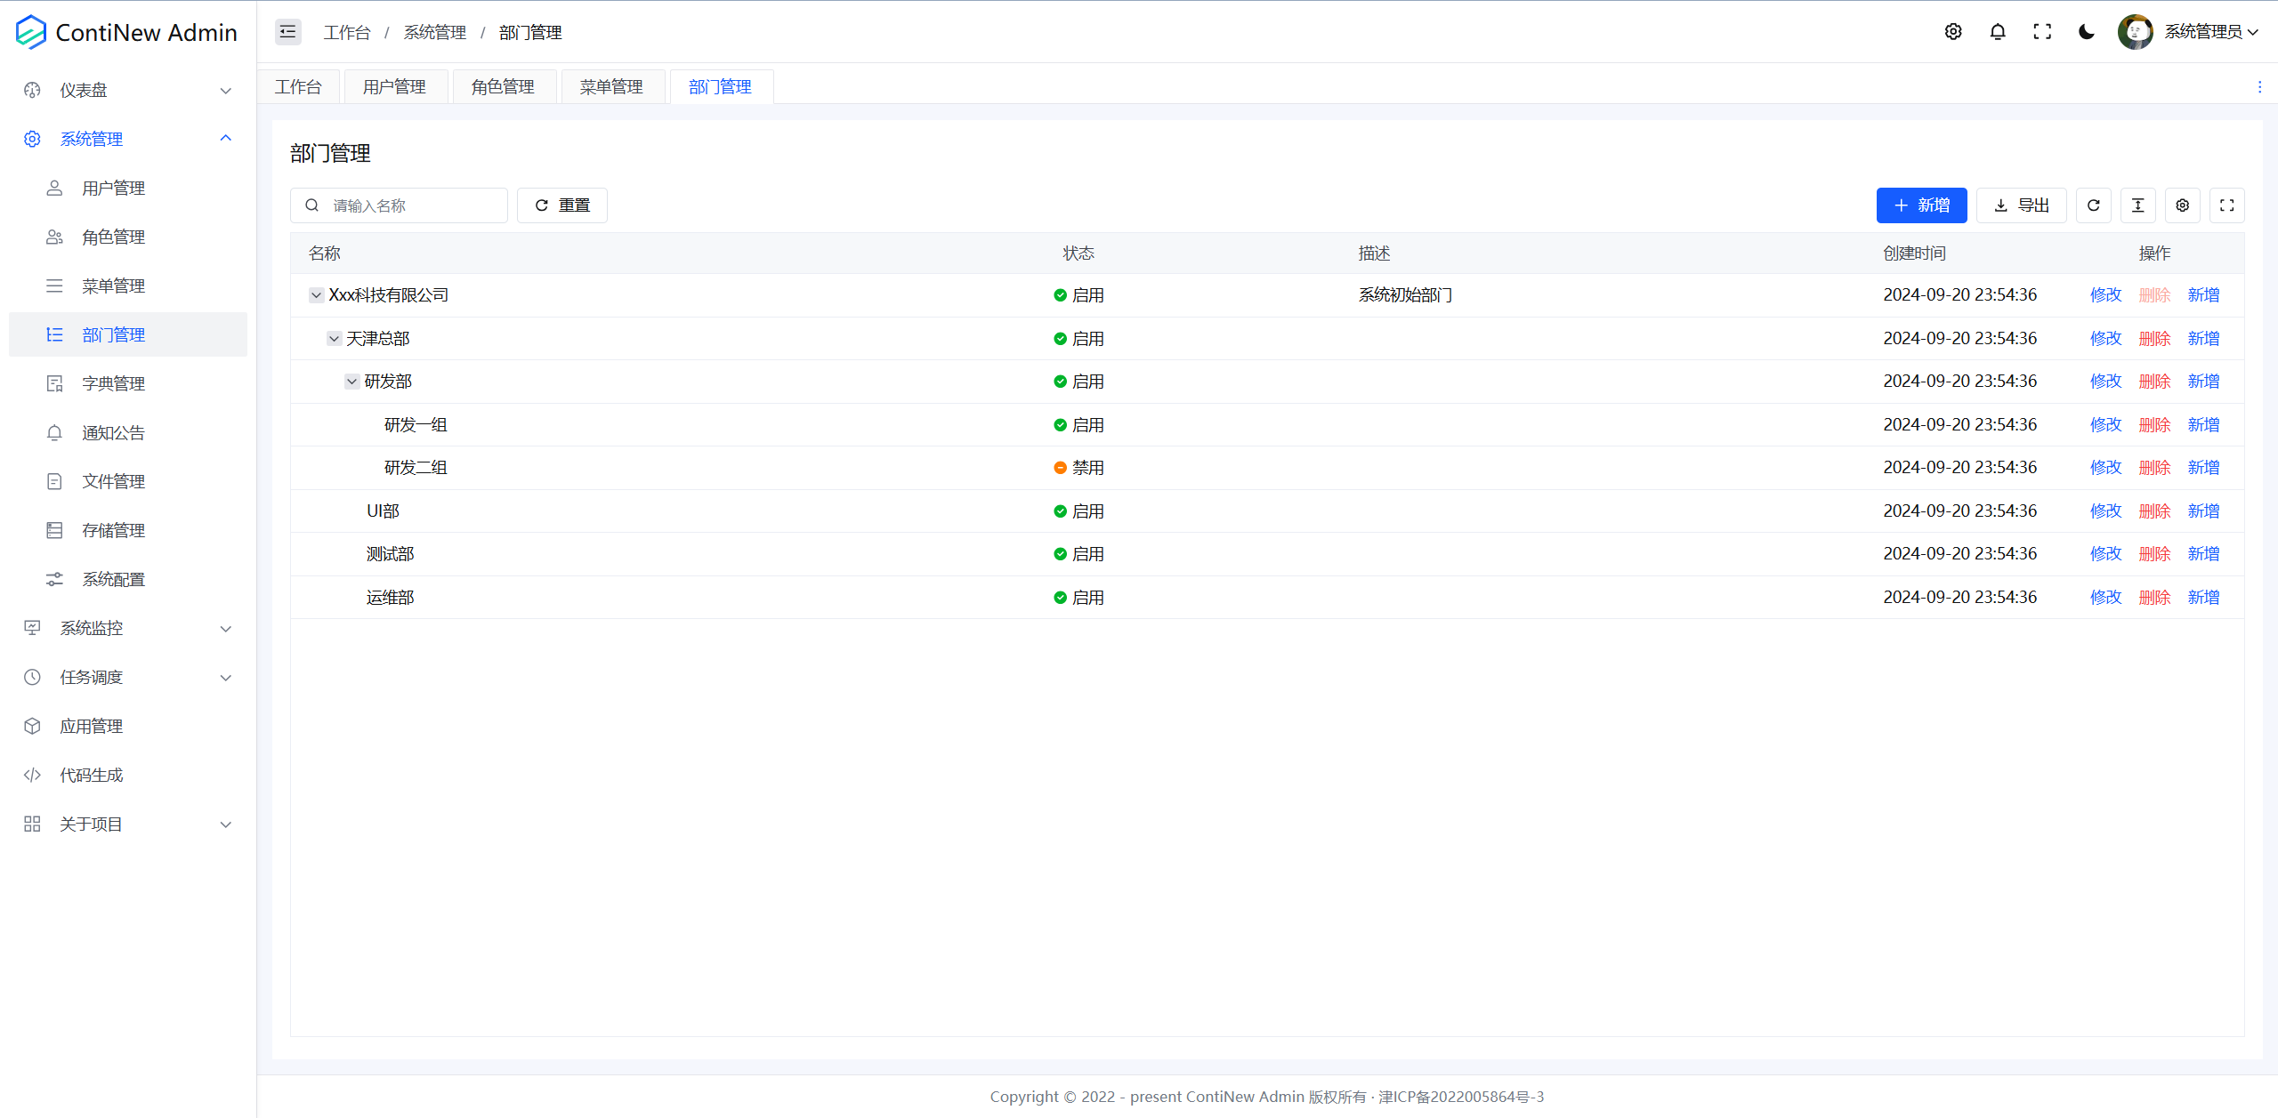Open tab options three-dot menu
Image resolution: width=2278 pixels, height=1118 pixels.
2259,87
